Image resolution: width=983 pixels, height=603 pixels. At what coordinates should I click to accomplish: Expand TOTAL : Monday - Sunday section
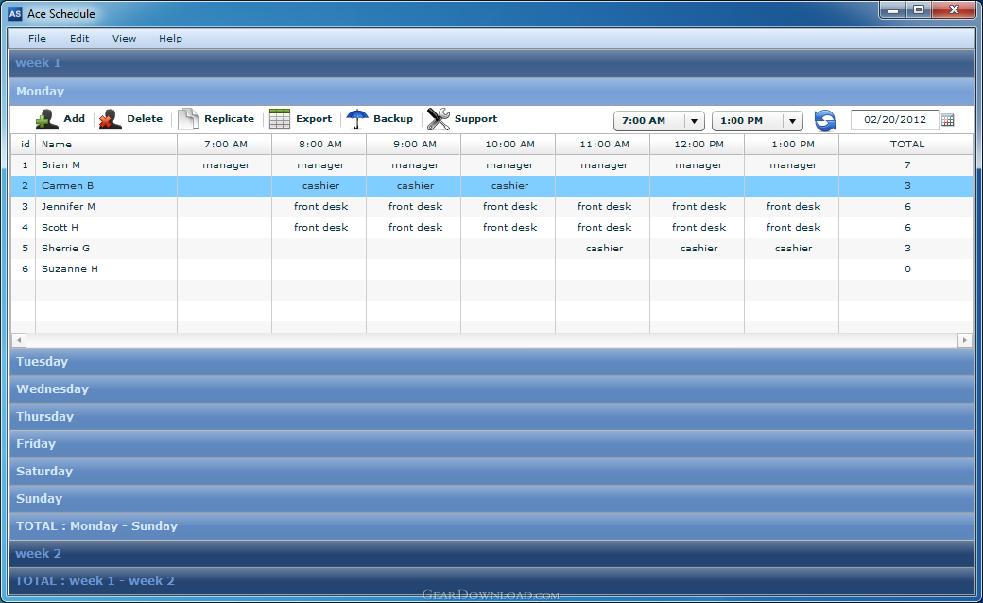[x=491, y=525]
